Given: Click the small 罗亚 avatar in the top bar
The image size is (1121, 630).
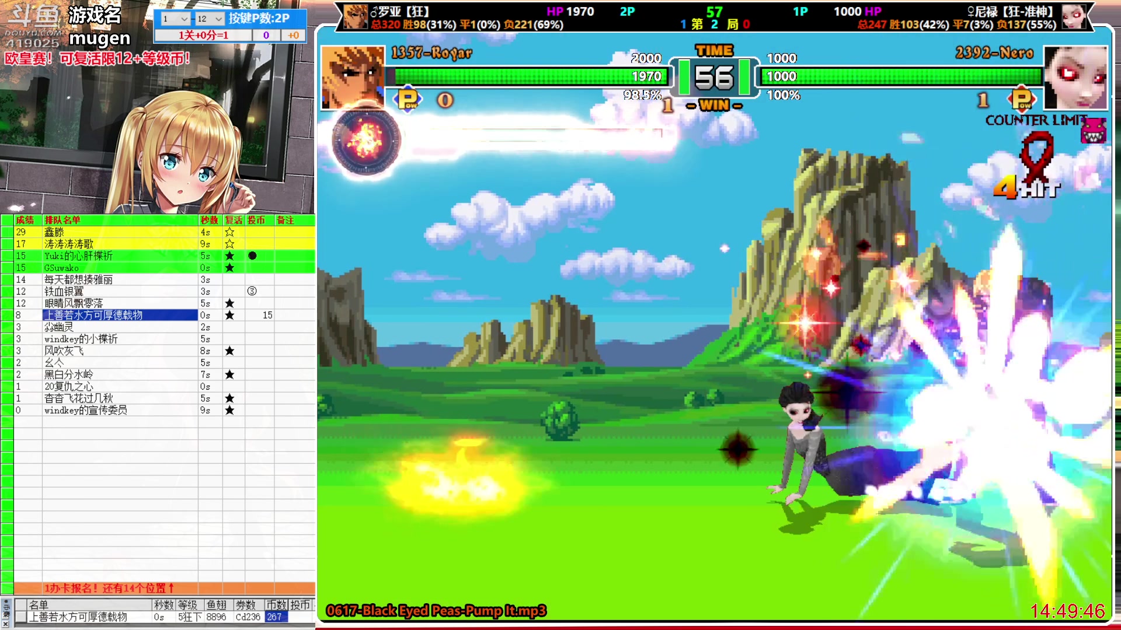Looking at the screenshot, I should [x=355, y=16].
